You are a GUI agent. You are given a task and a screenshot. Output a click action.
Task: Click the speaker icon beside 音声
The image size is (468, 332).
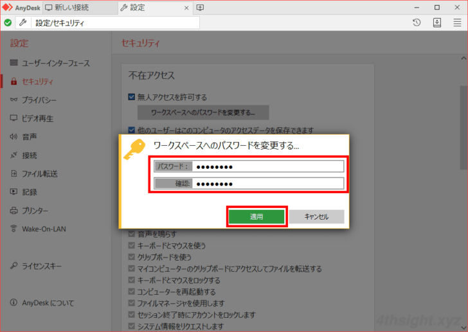(14, 137)
